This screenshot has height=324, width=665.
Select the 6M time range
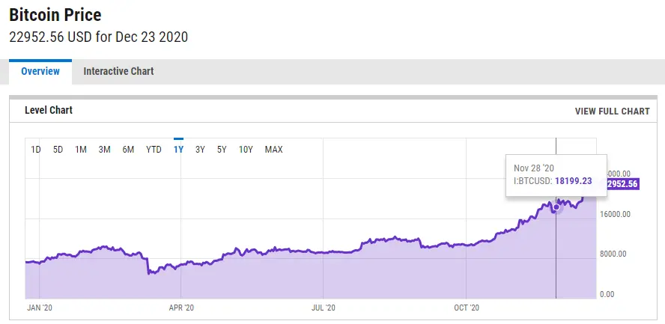pos(128,150)
